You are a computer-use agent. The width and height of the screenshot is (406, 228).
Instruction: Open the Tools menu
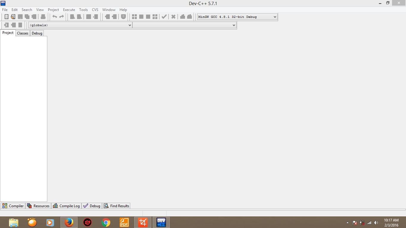coord(83,10)
